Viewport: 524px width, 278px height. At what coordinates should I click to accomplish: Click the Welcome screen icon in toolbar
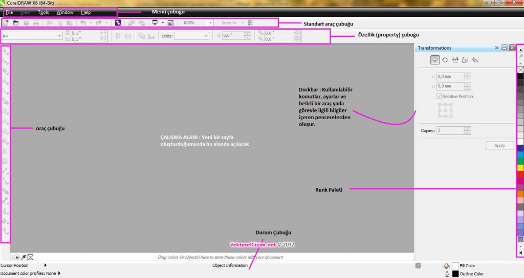click(170, 23)
